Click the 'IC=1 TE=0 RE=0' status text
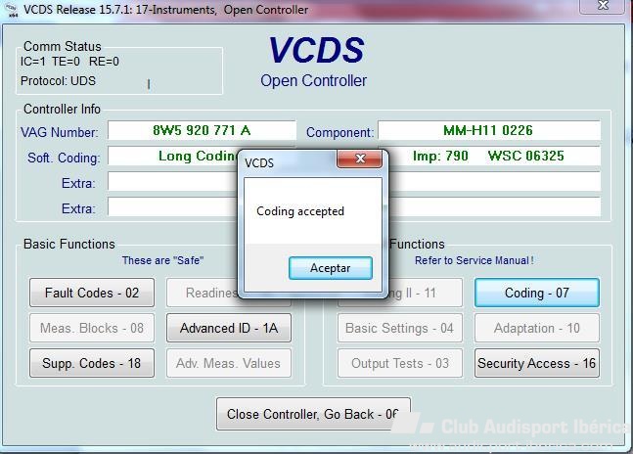The width and height of the screenshot is (633, 454). pyautogui.click(x=69, y=62)
